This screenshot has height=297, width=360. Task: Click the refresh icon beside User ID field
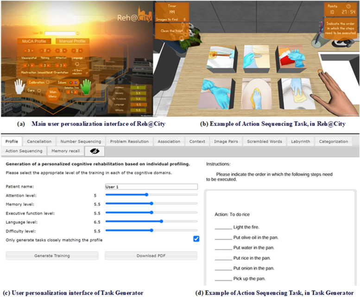click(77, 33)
